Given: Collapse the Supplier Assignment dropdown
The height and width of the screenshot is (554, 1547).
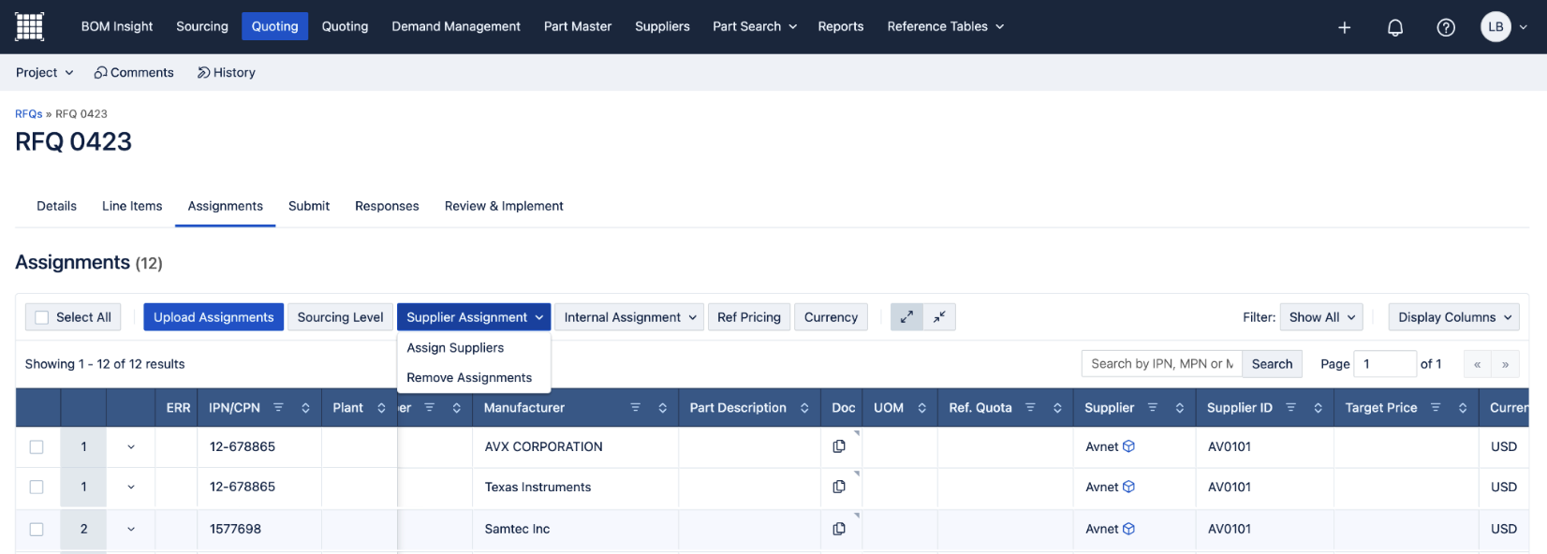Looking at the screenshot, I should [x=474, y=317].
